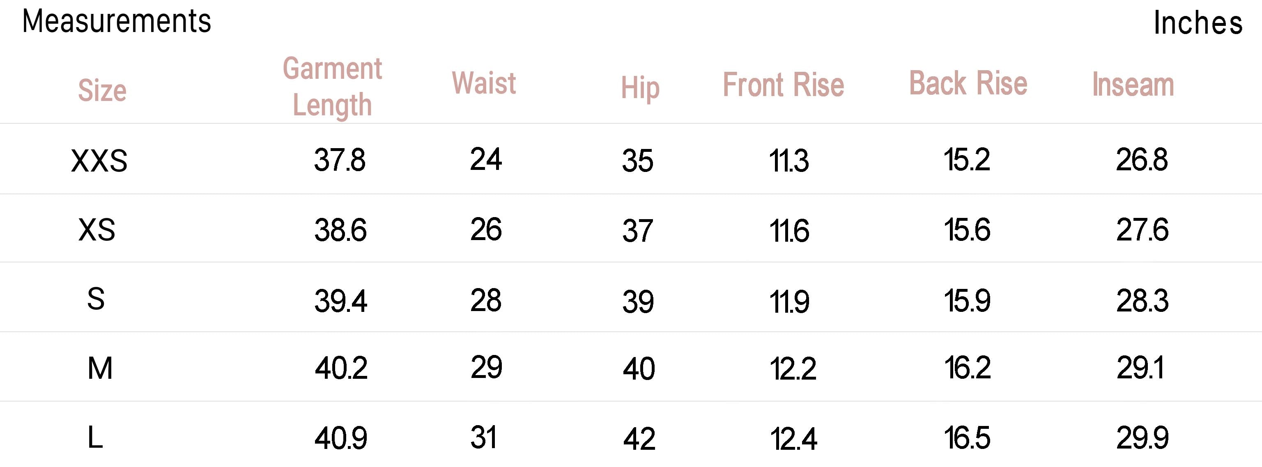Click the waist value 26 for XS

(485, 229)
